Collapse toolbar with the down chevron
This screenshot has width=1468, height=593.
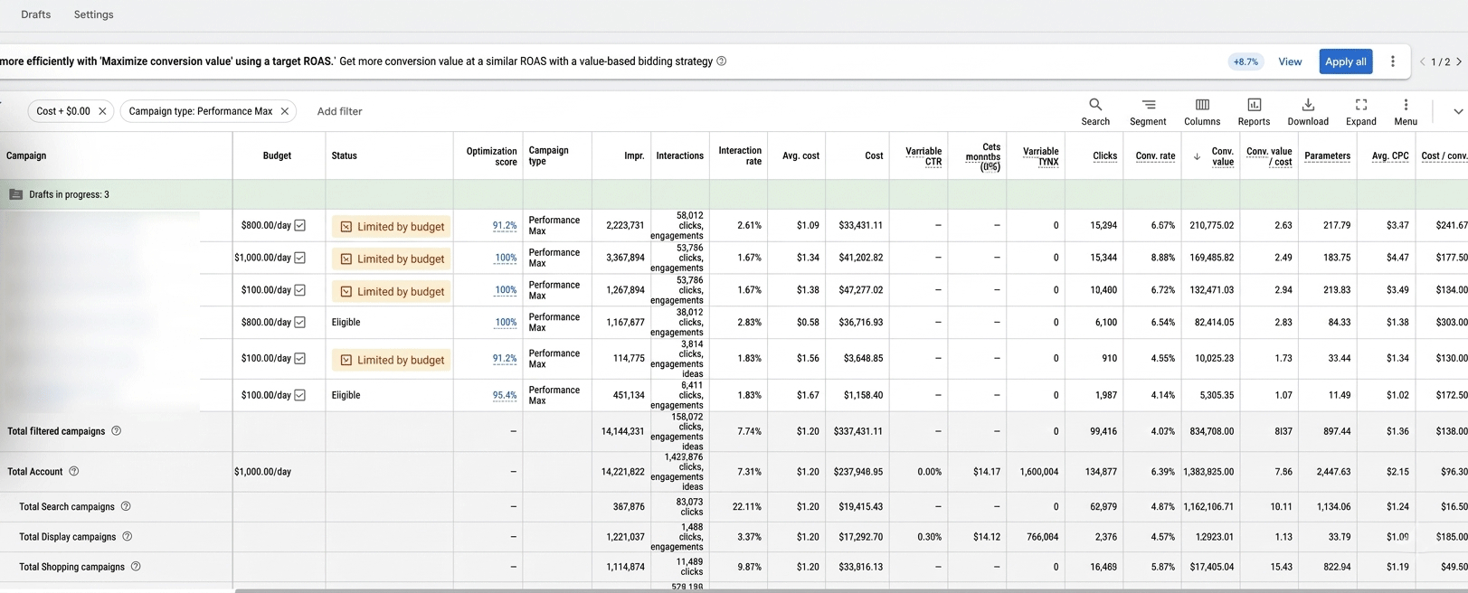[1458, 111]
